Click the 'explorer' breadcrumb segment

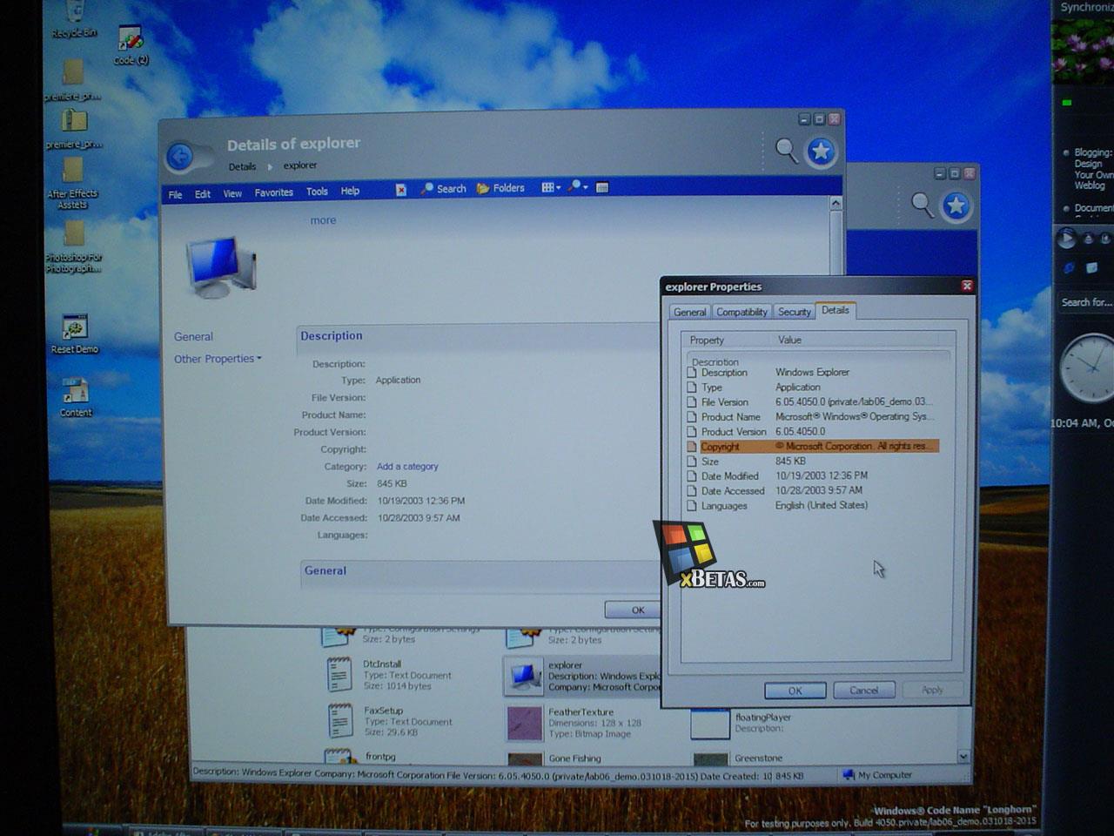tap(300, 165)
